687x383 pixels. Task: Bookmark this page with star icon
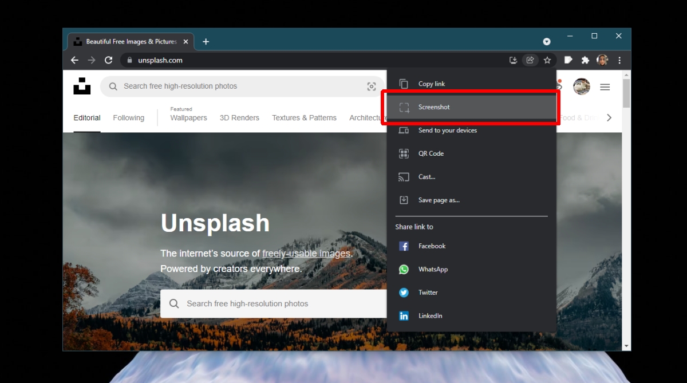click(x=547, y=60)
